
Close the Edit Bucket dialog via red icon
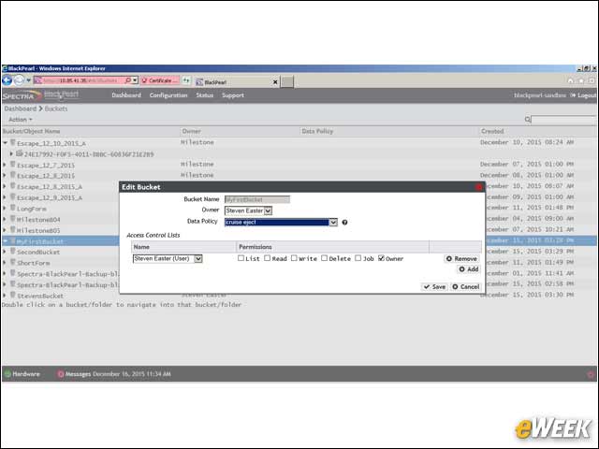(479, 187)
